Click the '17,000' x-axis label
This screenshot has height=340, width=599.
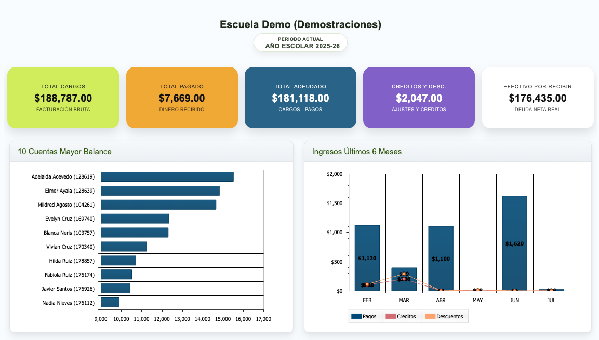click(x=263, y=319)
